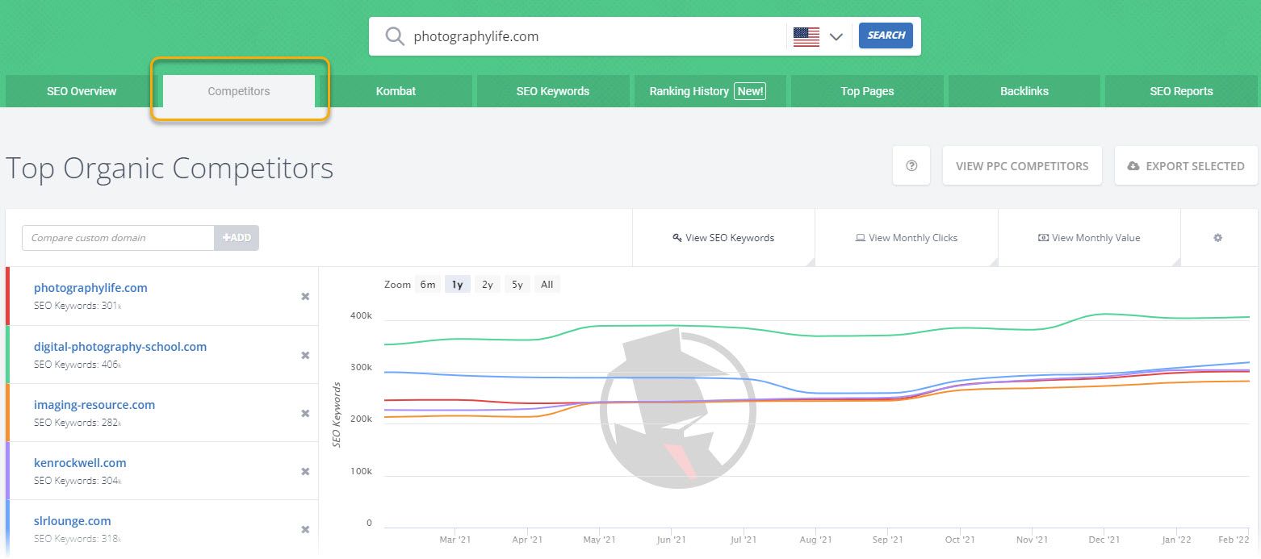Open the Top Pages tab
Viewport: 1261px width, 559px height.
pyautogui.click(x=867, y=91)
